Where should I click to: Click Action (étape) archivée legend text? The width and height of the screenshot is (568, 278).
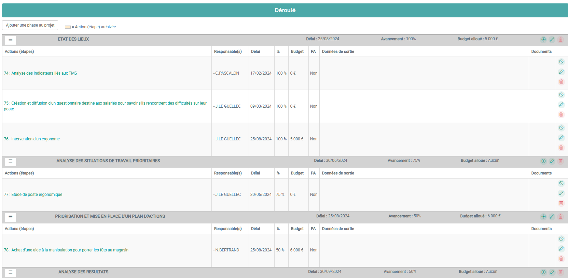[95, 27]
